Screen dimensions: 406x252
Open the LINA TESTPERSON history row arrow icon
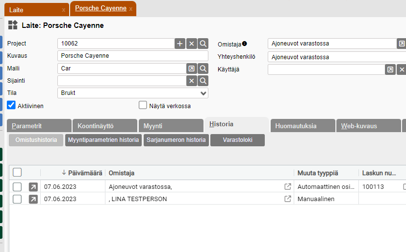click(x=33, y=199)
